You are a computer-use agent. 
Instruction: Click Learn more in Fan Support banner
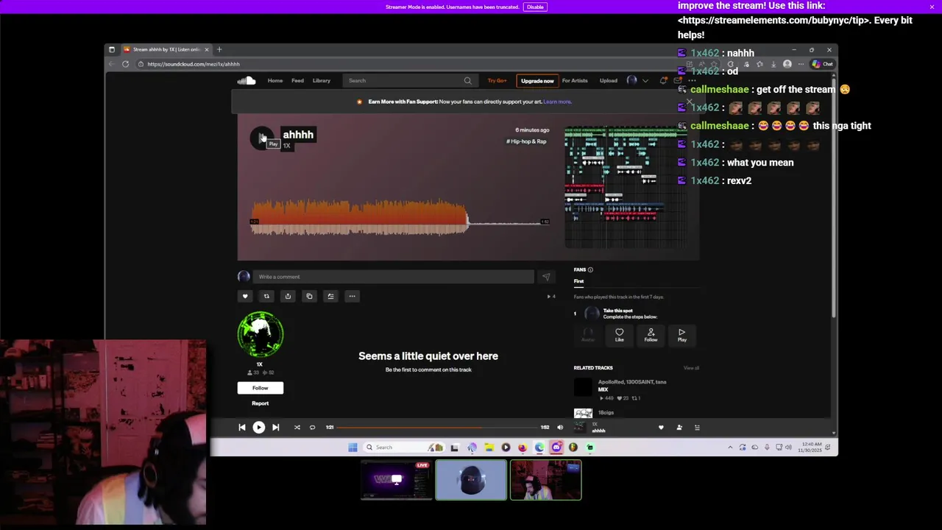click(x=557, y=102)
